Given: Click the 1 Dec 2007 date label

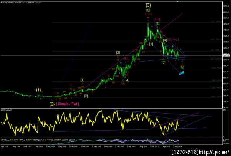Looking at the screenshot, I should click(120, 147).
